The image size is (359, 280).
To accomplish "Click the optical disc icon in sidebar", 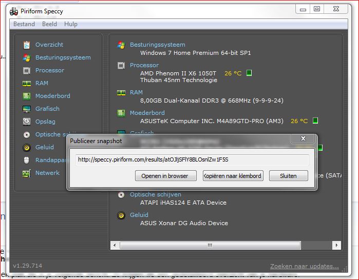I will coord(27,135).
